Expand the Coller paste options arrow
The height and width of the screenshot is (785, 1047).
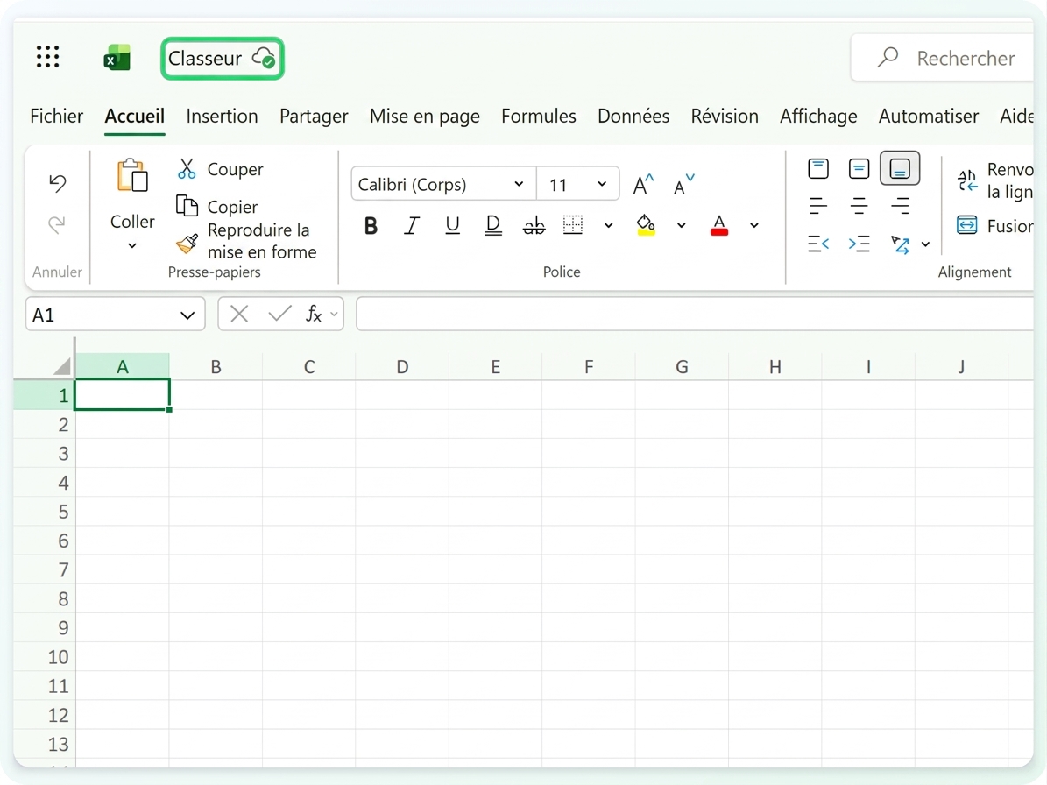(132, 245)
